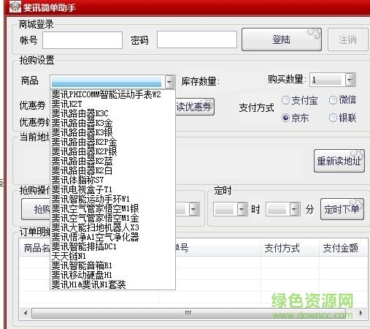Image resolution: width=370 pixels, height=329 pixels.
Task: Choose 斐讯K2T from product list
Action: click(x=112, y=104)
